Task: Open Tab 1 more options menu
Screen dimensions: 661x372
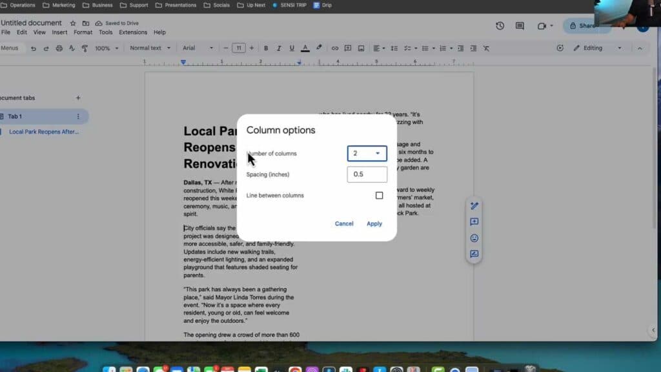Action: (78, 116)
